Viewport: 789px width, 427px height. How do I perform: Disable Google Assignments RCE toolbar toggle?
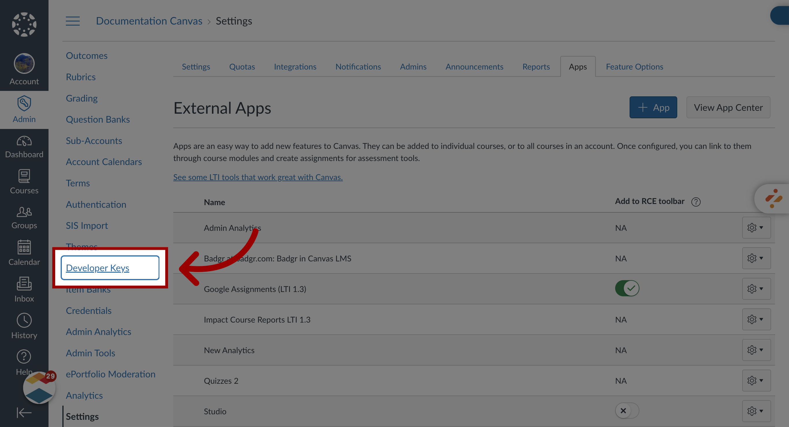pos(627,288)
